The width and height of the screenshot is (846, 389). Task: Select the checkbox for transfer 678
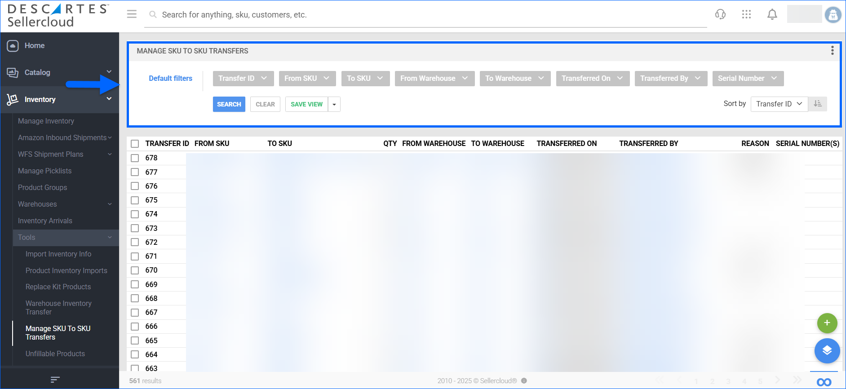click(x=135, y=158)
